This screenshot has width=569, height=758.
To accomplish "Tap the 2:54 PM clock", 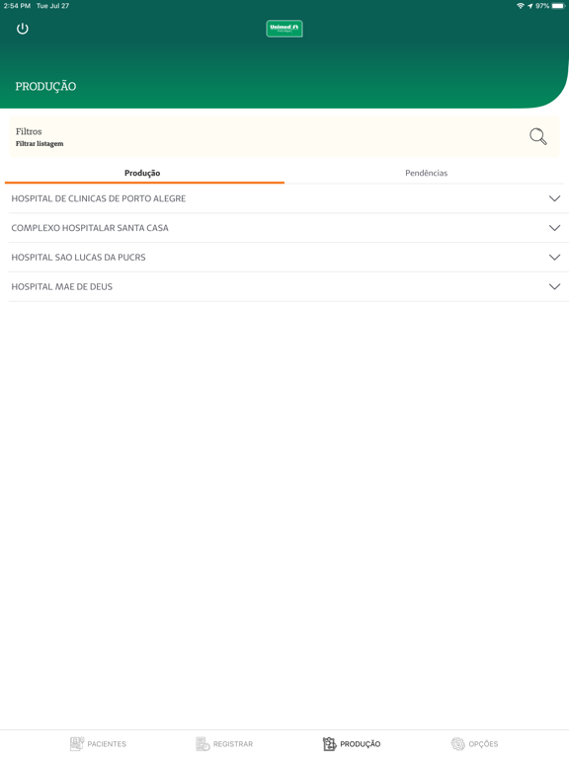I will (x=17, y=6).
